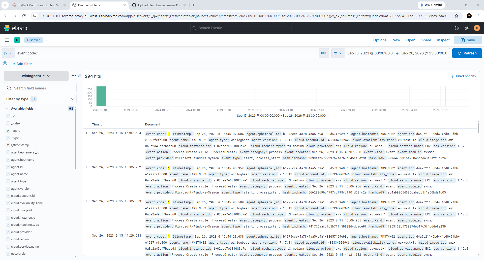This screenshot has height=260, width=484.
Task: Click New in the top menu
Action: (396, 40)
